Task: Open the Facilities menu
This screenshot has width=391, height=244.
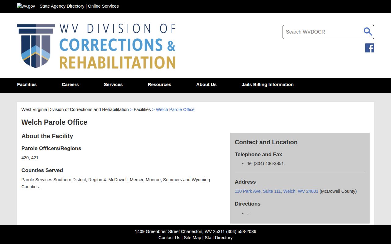Action: [x=27, y=84]
